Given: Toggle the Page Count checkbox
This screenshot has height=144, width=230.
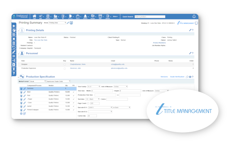Looking at the screenshot, I should [88, 103].
